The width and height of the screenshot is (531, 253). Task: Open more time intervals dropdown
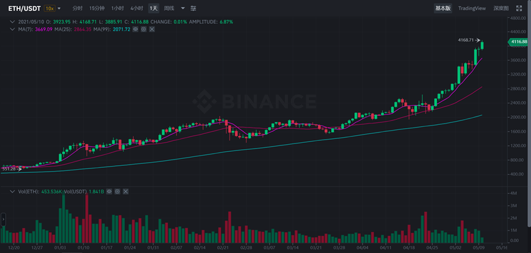(183, 8)
